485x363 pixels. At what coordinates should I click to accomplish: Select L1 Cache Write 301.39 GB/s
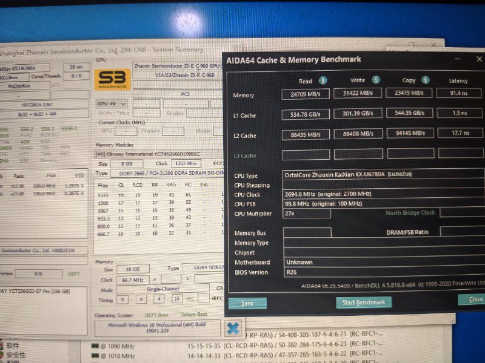click(358, 114)
